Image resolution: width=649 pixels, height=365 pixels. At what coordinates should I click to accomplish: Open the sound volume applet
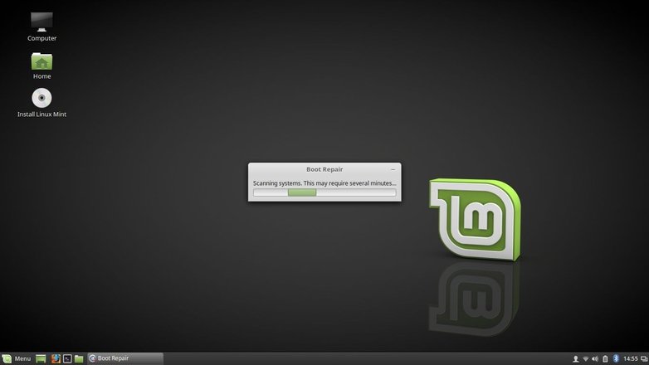pos(595,359)
